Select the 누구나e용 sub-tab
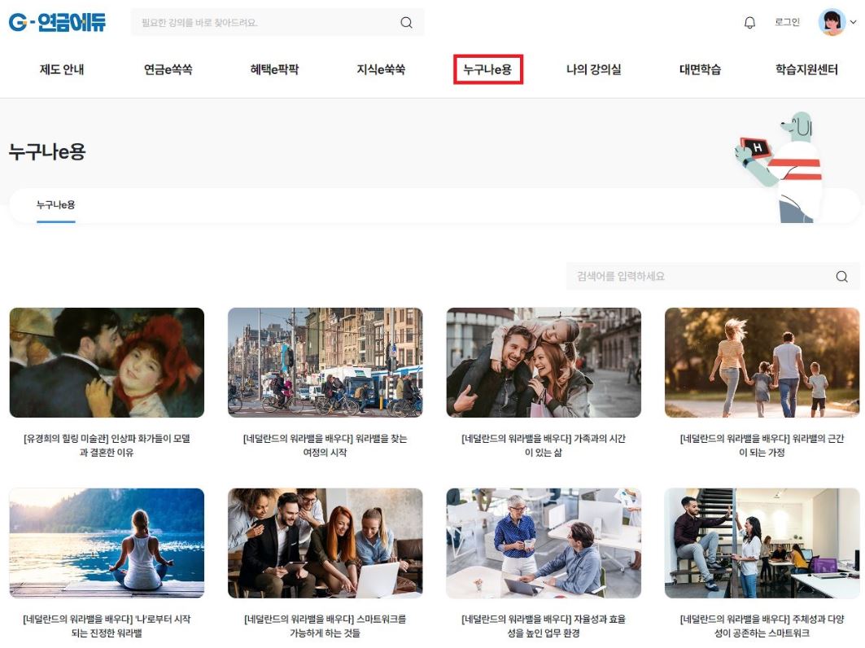Screen dimensions: 865x648 55,205
